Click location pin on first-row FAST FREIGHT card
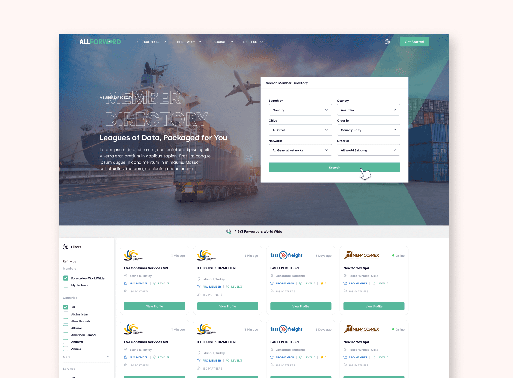The width and height of the screenshot is (513, 378). coord(272,276)
